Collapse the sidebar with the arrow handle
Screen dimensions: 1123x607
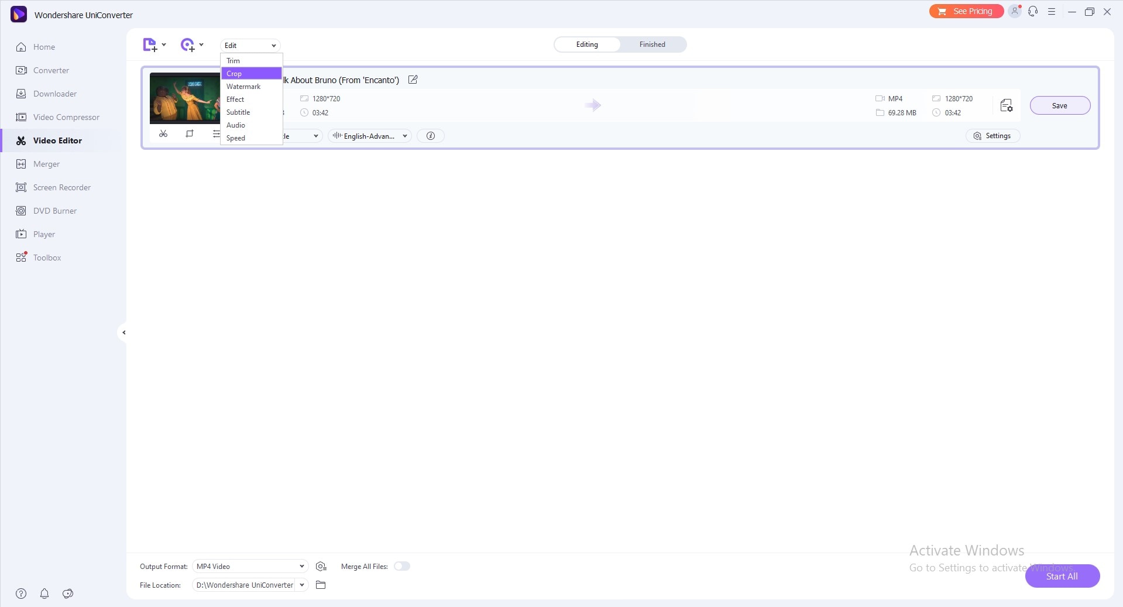123,332
